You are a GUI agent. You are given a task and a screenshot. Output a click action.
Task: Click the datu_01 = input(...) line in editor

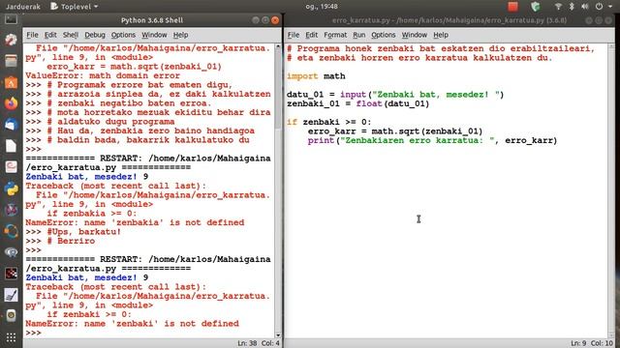(395, 95)
